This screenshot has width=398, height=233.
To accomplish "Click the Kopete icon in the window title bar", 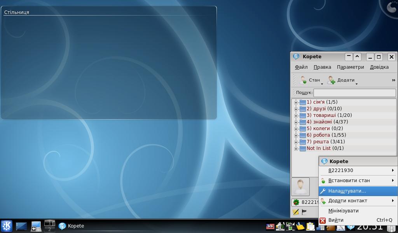I will pos(296,57).
